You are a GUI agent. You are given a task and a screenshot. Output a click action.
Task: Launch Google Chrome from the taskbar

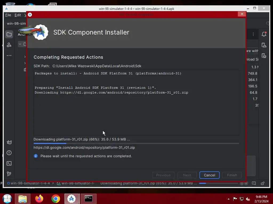(56, 199)
